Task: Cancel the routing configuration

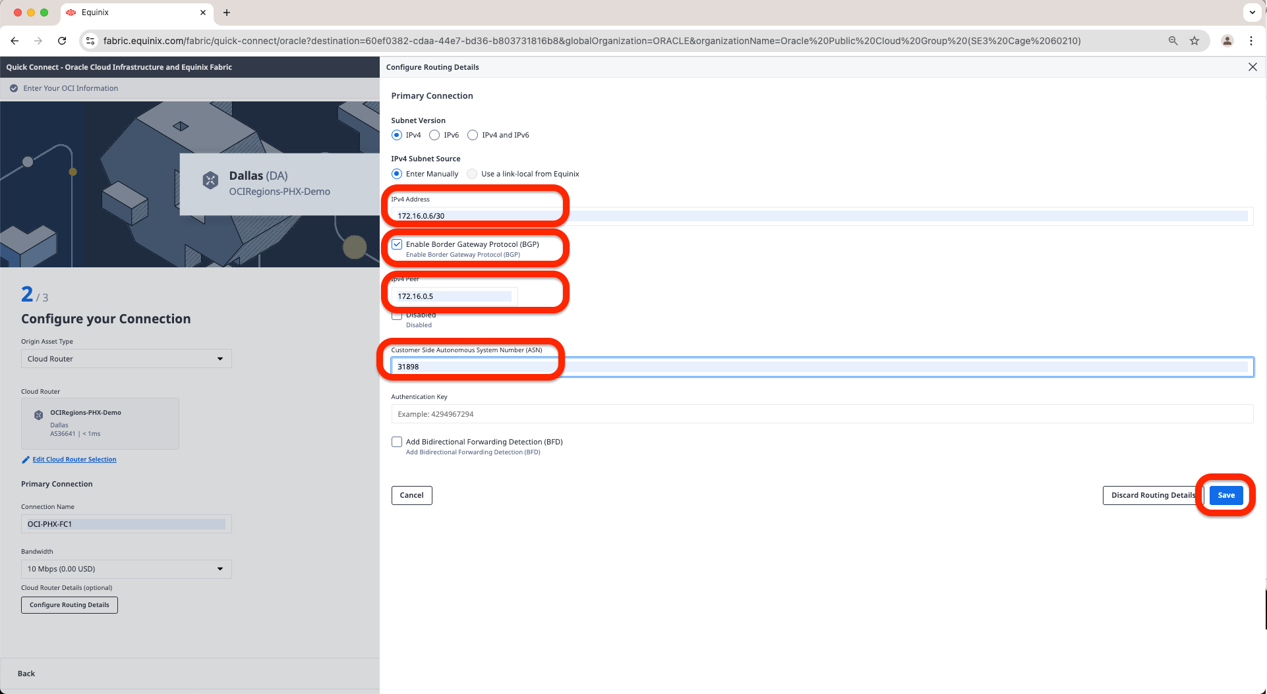Action: click(412, 495)
